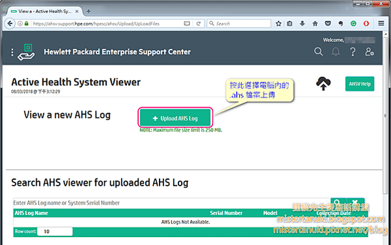Open a new browser tab

(x=88, y=11)
